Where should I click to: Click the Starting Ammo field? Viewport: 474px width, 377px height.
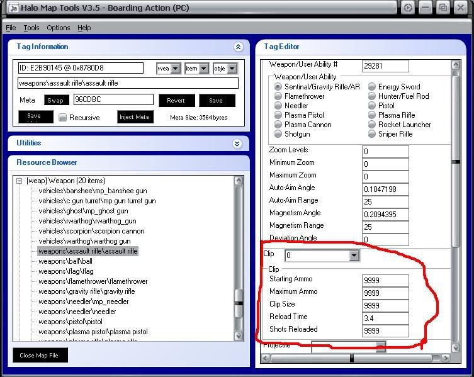385,281
